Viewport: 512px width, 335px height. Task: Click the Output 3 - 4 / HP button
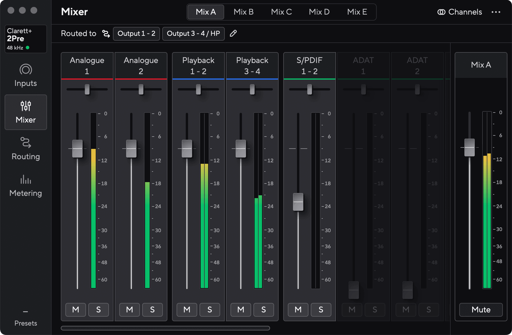tap(194, 34)
